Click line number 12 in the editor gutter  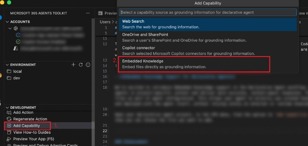tap(105, 44)
